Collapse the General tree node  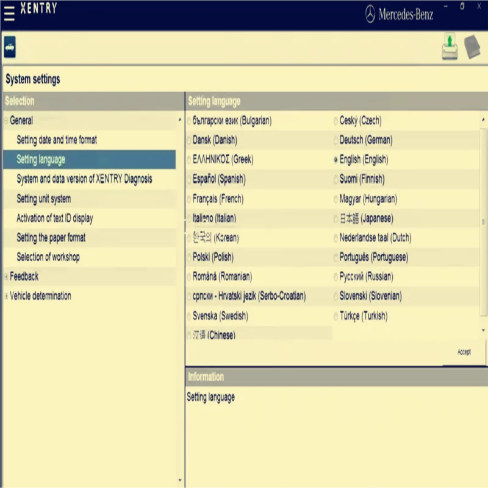pyautogui.click(x=6, y=121)
